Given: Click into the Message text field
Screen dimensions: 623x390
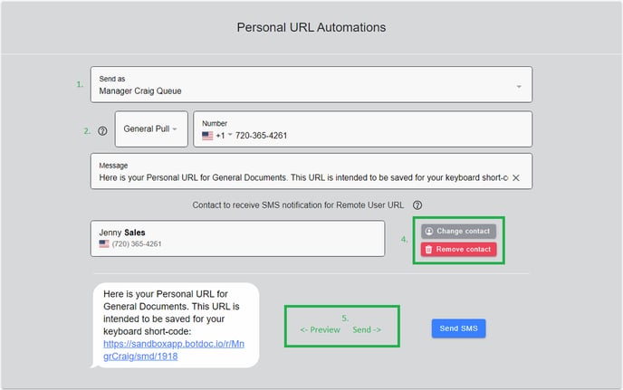Looking at the screenshot, I should [299, 177].
